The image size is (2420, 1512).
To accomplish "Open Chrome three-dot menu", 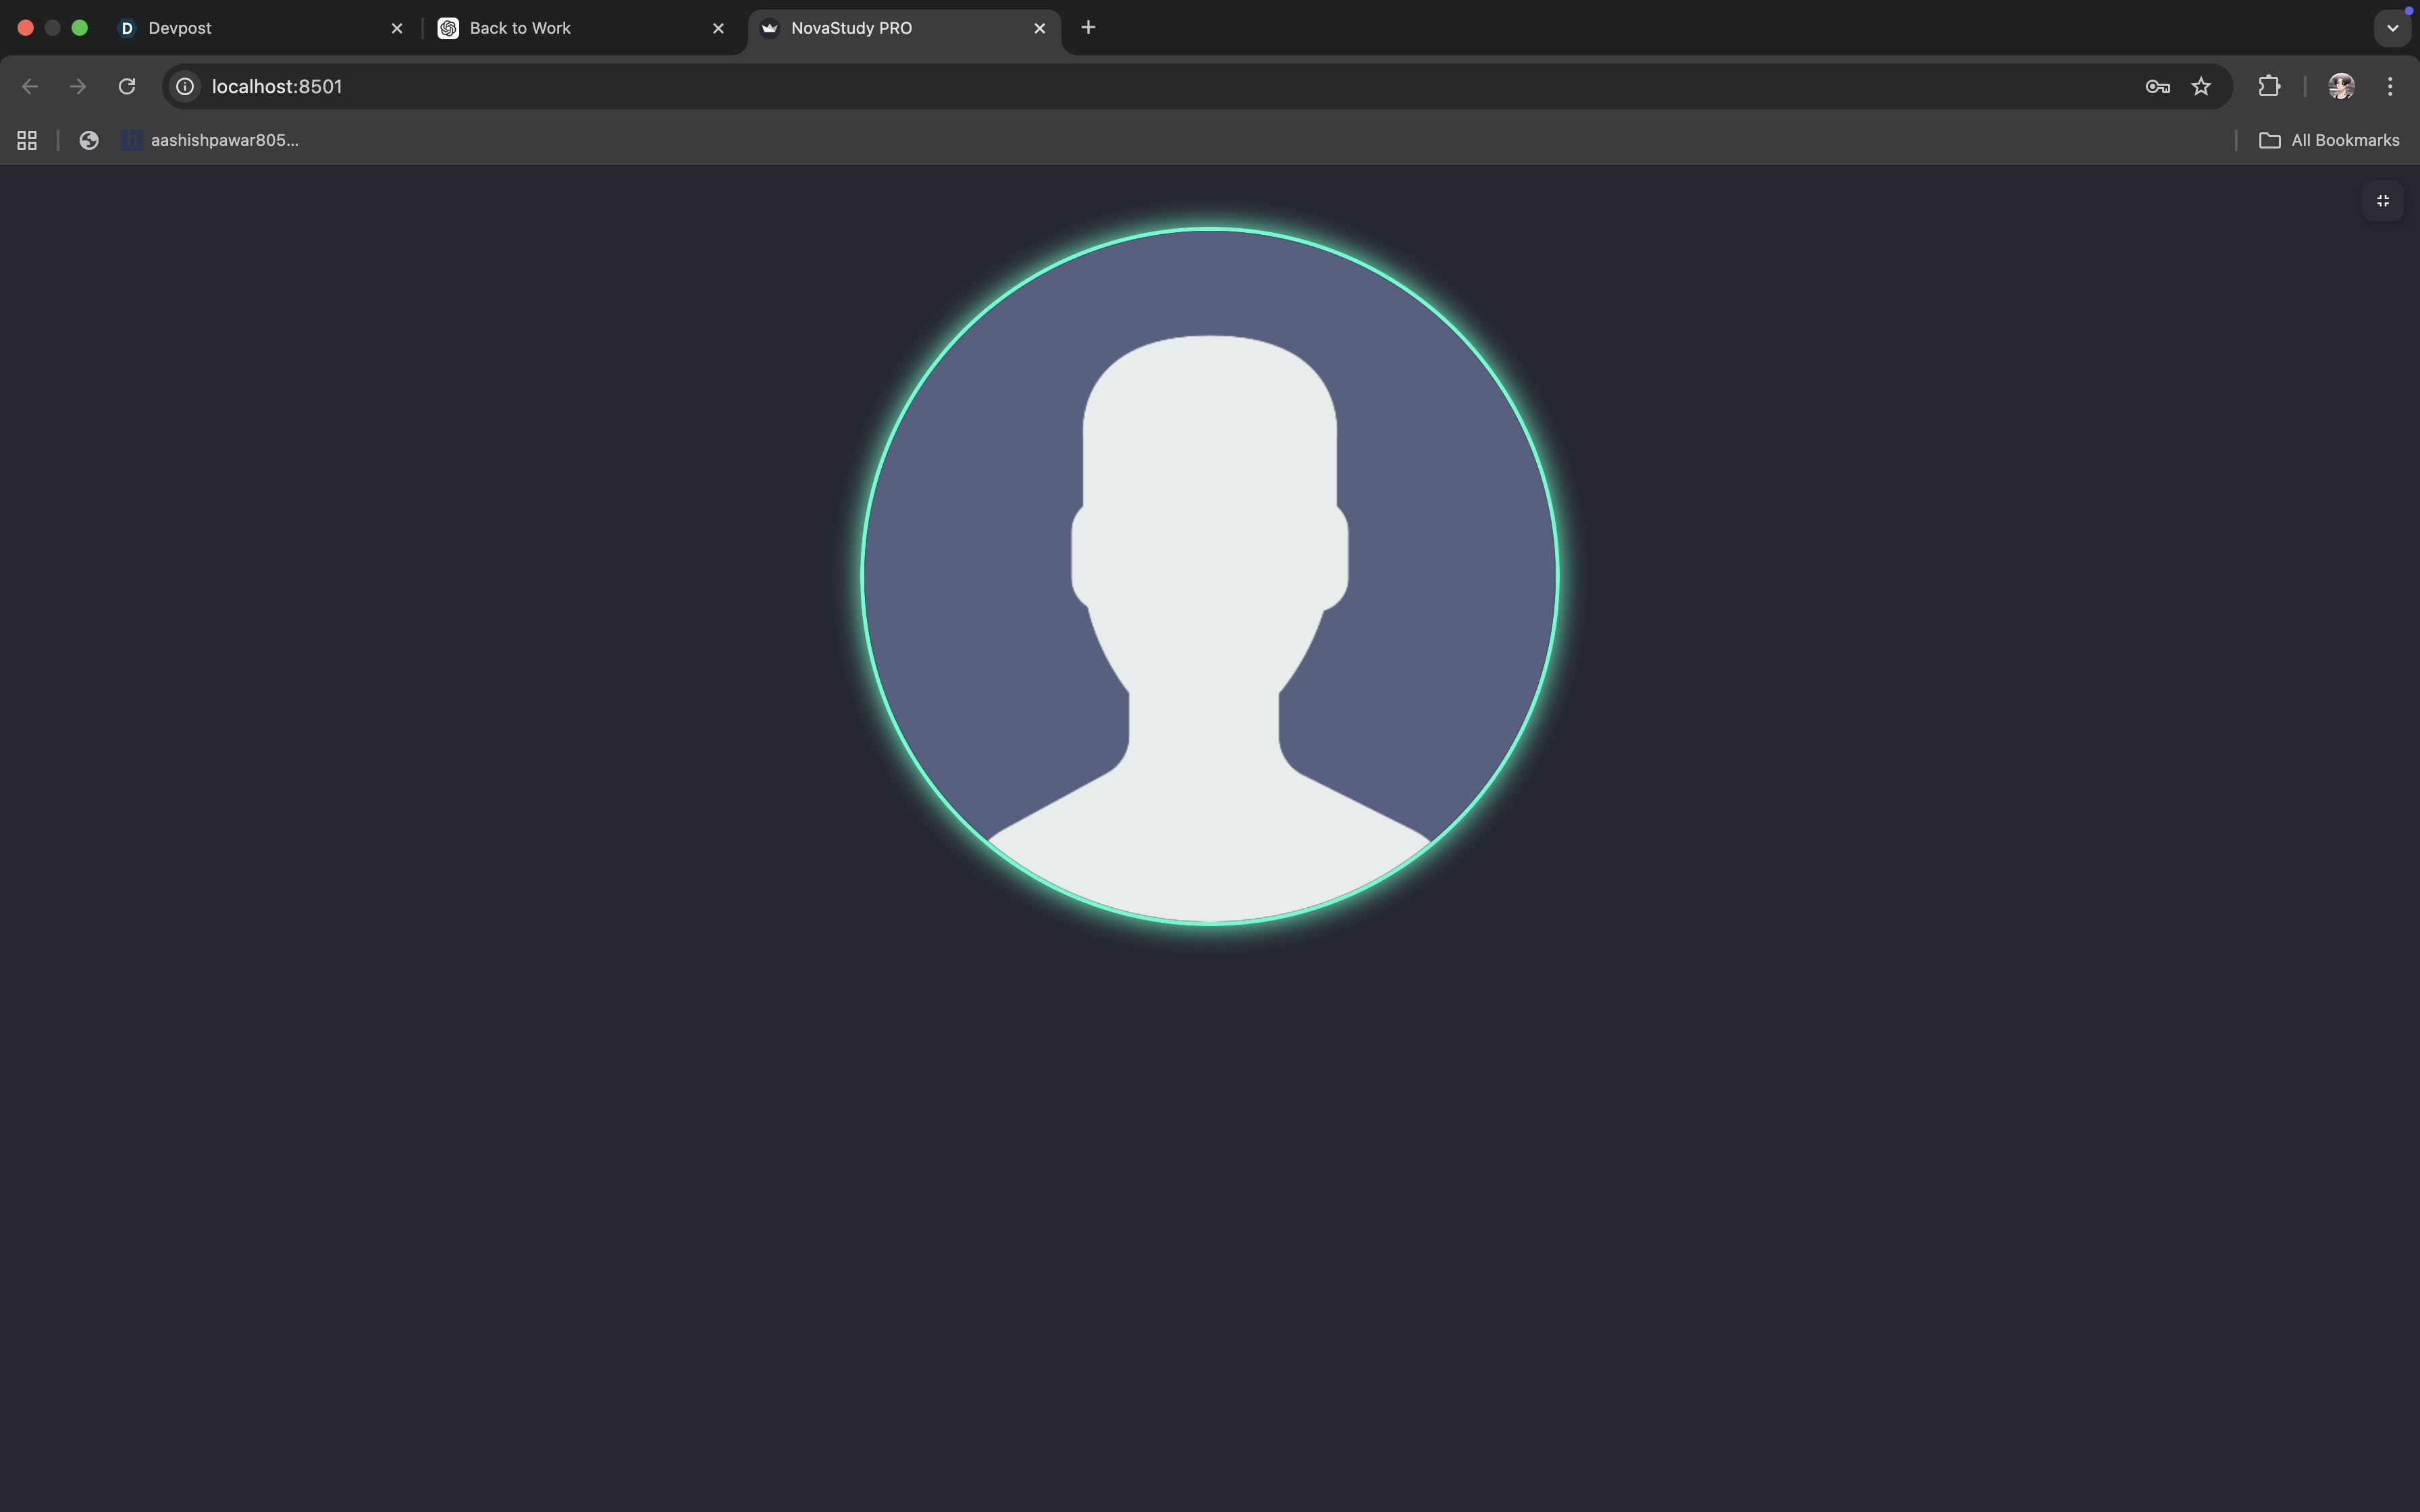I will [2390, 87].
